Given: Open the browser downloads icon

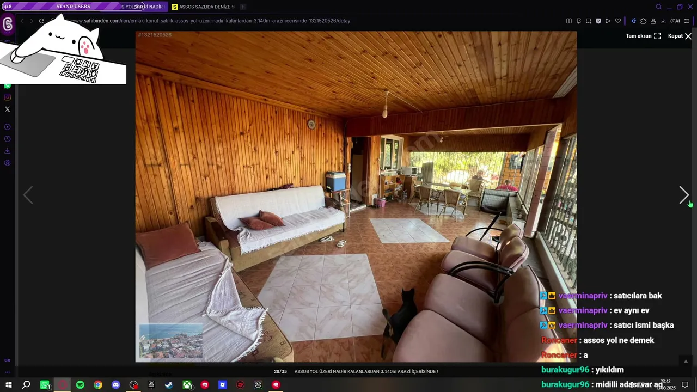Looking at the screenshot, I should pos(663,21).
